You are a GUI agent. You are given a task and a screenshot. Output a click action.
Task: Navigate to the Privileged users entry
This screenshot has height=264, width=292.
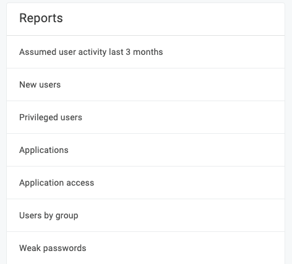coord(145,117)
